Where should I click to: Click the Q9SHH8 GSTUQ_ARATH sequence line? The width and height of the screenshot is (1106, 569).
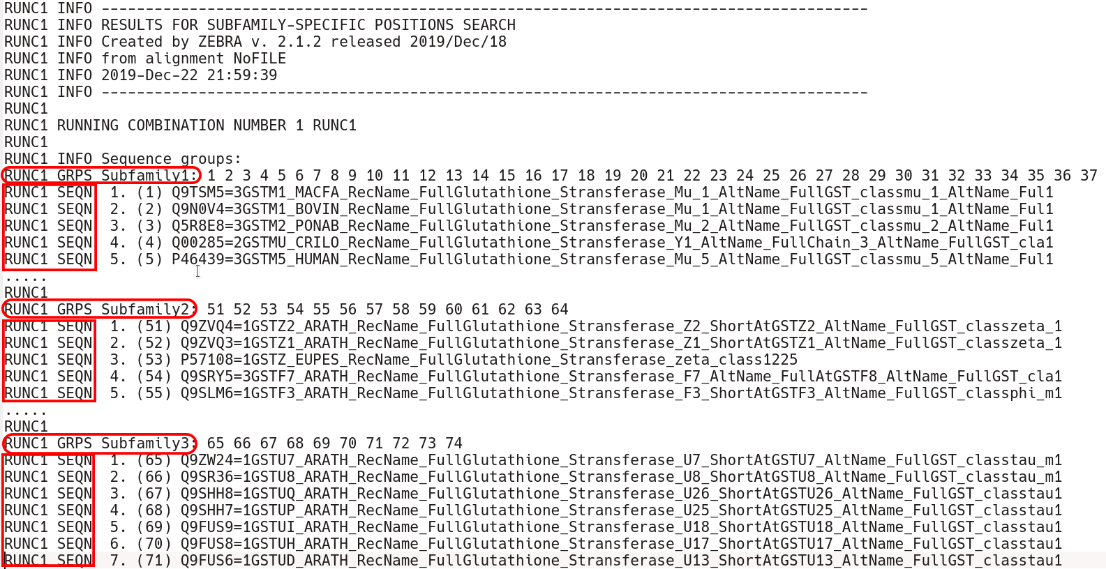(x=533, y=494)
